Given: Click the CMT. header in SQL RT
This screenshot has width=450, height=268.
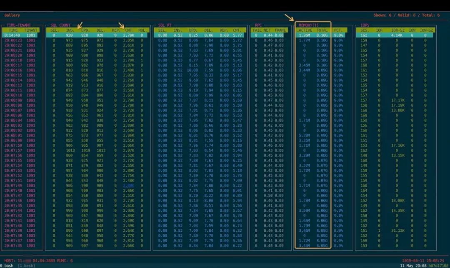Looking at the screenshot, I should pos(237,30).
